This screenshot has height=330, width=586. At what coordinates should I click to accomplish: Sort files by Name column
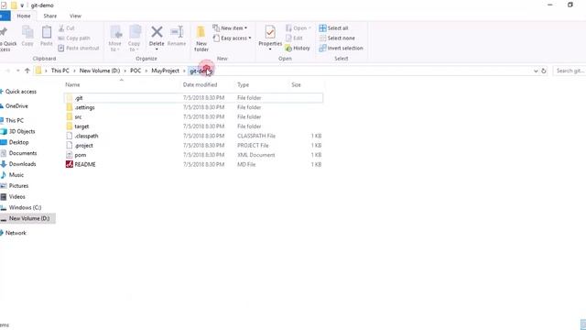[72, 85]
